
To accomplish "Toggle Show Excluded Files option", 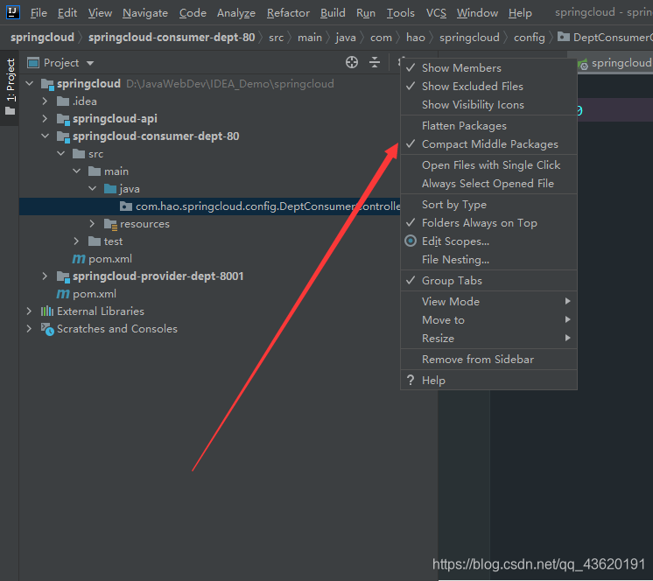I will (488, 86).
